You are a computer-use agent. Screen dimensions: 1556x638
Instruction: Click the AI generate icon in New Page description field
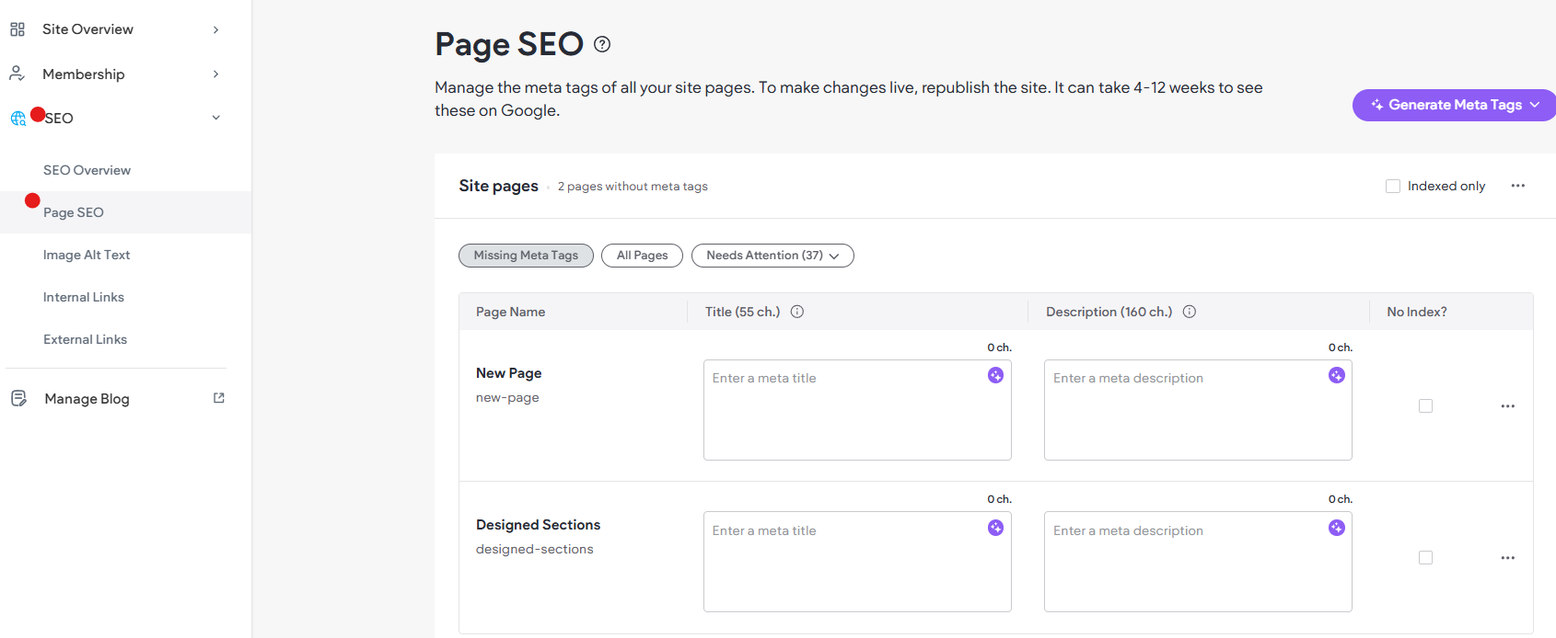(1337, 375)
